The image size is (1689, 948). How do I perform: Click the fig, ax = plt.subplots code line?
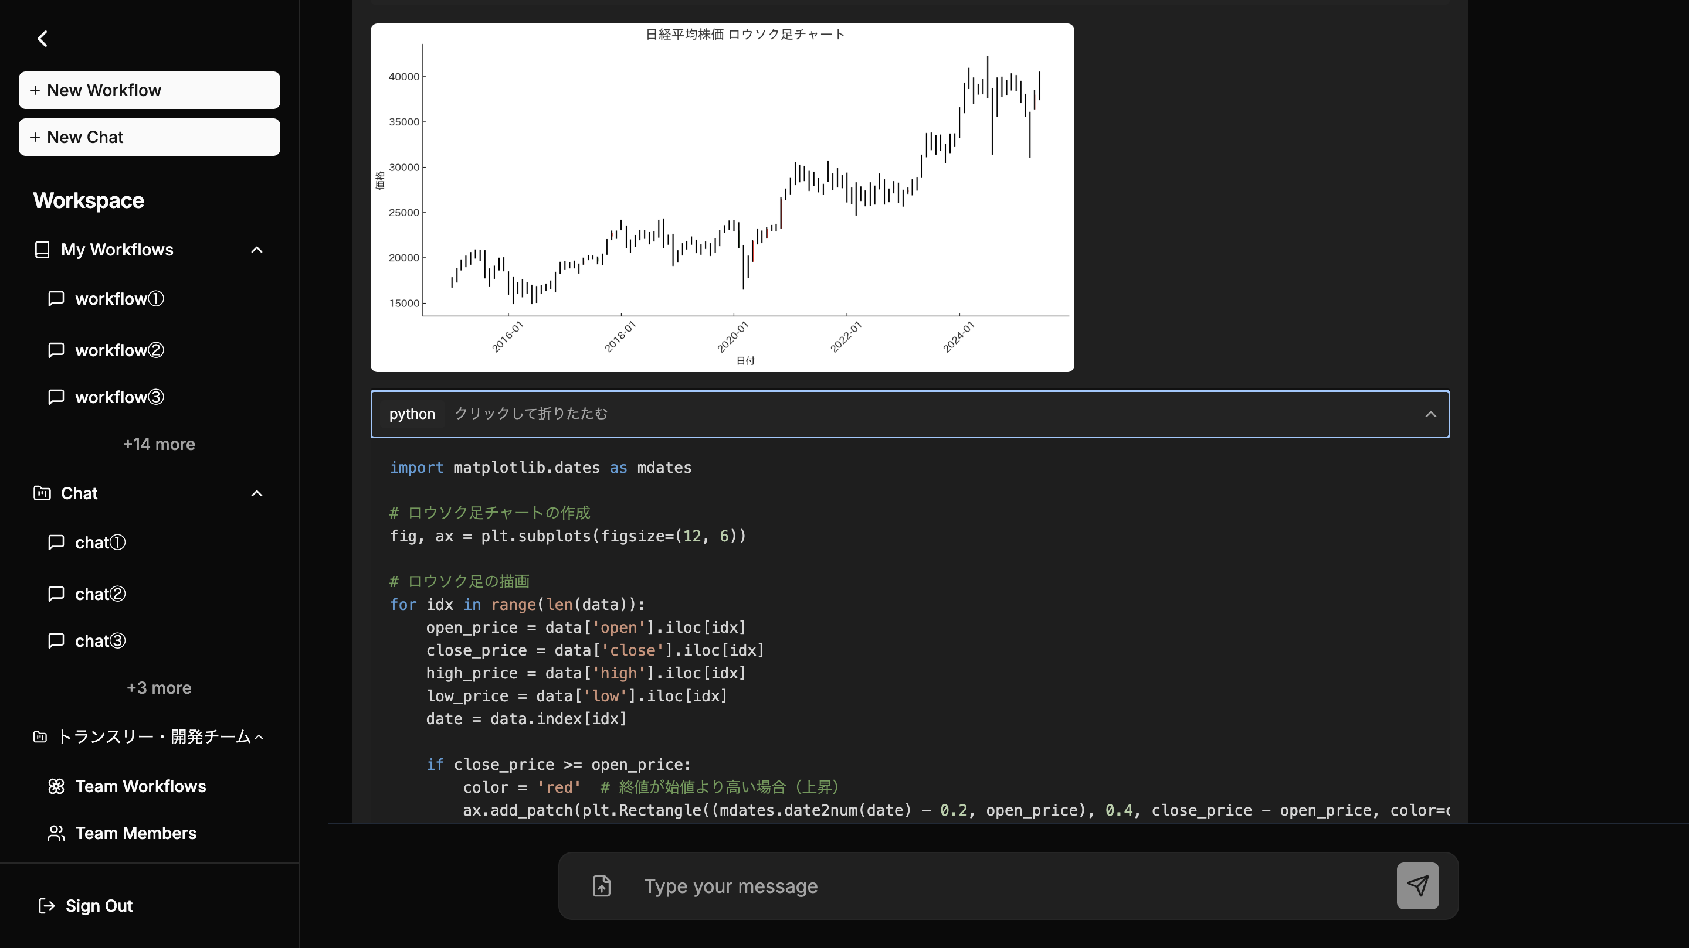568,536
